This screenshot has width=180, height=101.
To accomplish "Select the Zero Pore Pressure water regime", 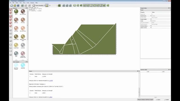I will (16, 66).
